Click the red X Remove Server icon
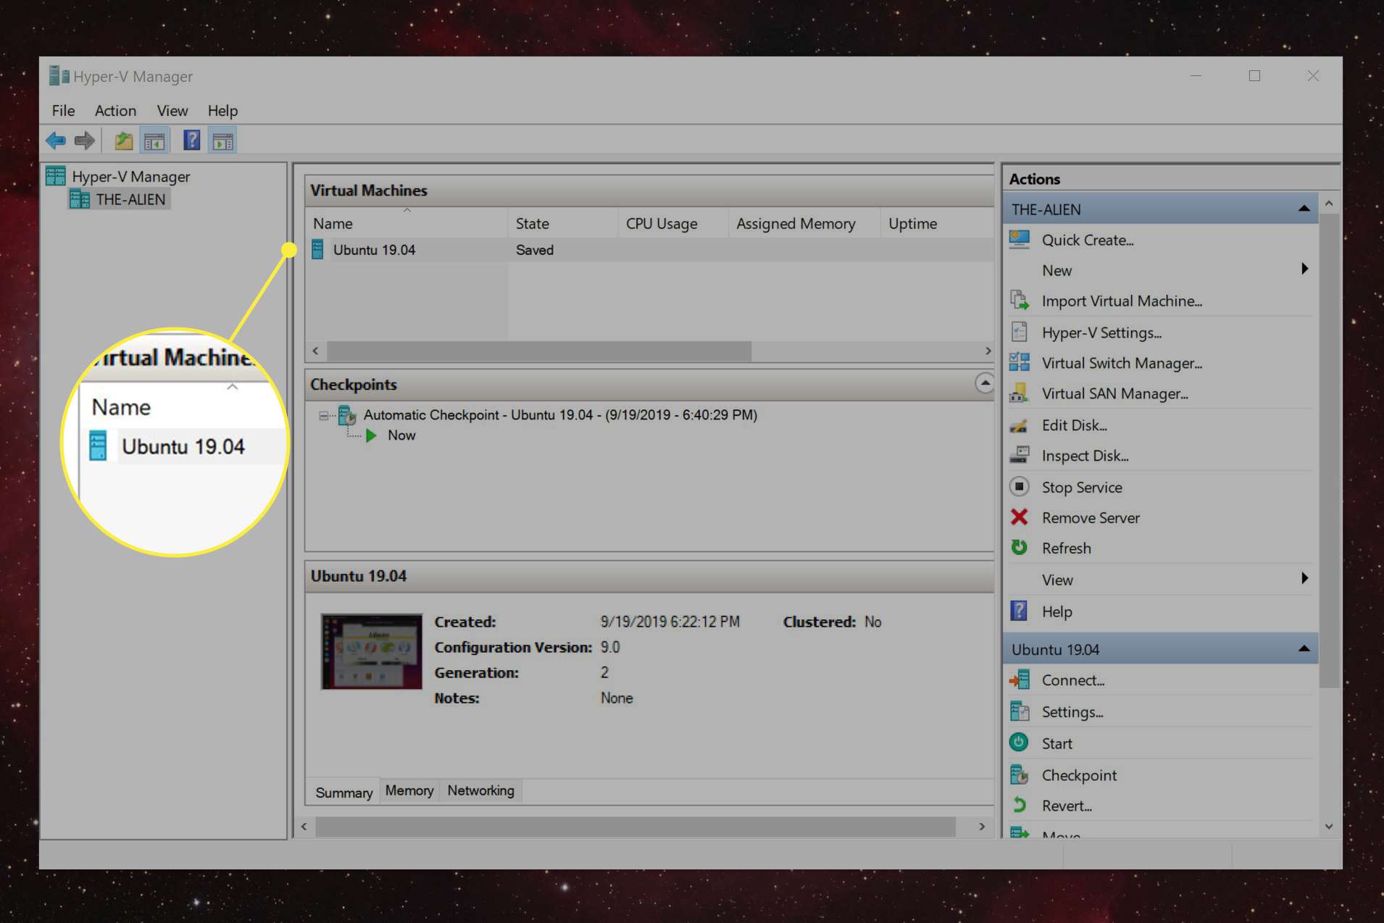This screenshot has width=1384, height=923. point(1020,517)
